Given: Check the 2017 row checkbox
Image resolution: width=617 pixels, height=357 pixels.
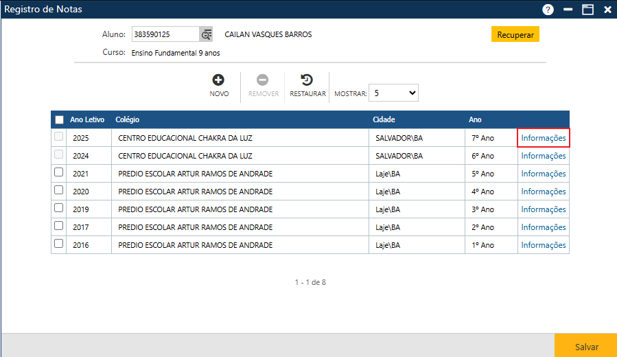Looking at the screenshot, I should [x=58, y=226].
